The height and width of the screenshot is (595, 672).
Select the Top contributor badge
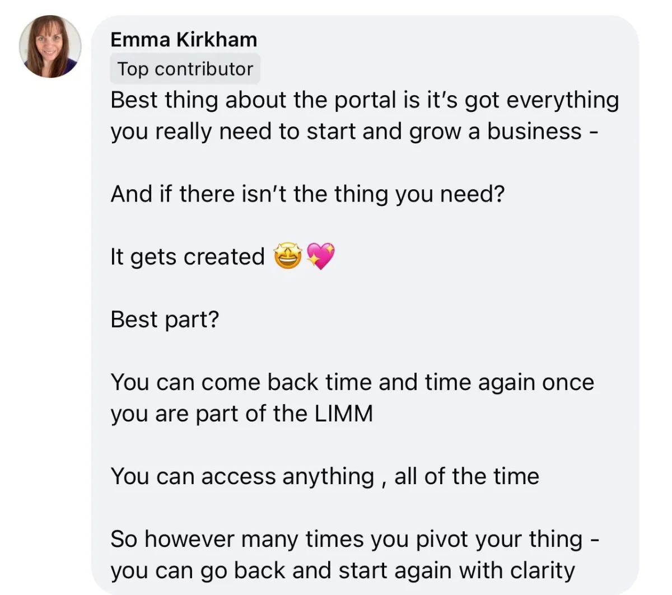tap(185, 69)
